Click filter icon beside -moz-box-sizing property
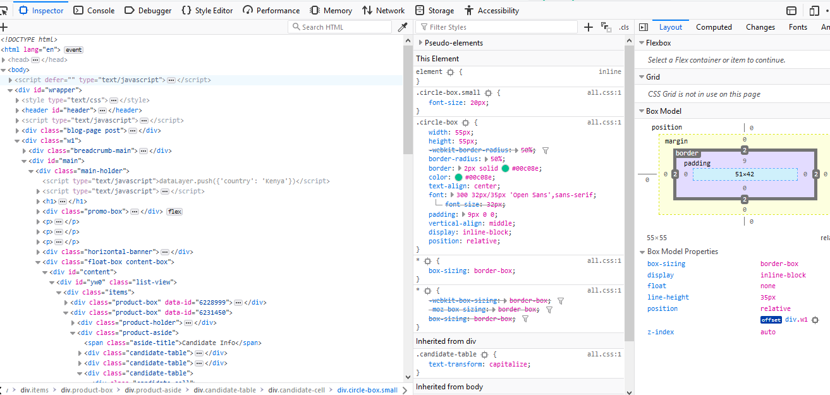The image size is (830, 395). coord(549,310)
